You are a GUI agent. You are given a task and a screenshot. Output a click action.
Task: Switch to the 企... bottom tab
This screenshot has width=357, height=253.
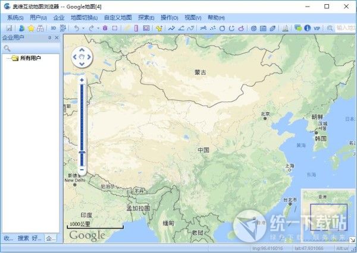point(51,238)
